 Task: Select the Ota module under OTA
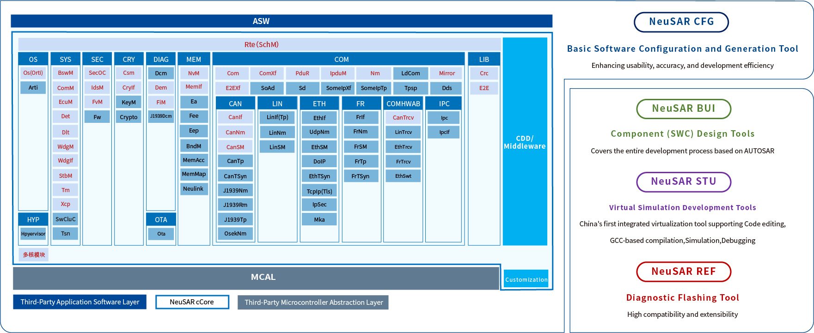click(161, 234)
